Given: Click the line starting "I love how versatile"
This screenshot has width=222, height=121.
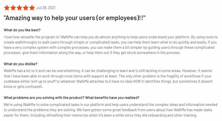Looking at the screenshot, I should (111, 37).
